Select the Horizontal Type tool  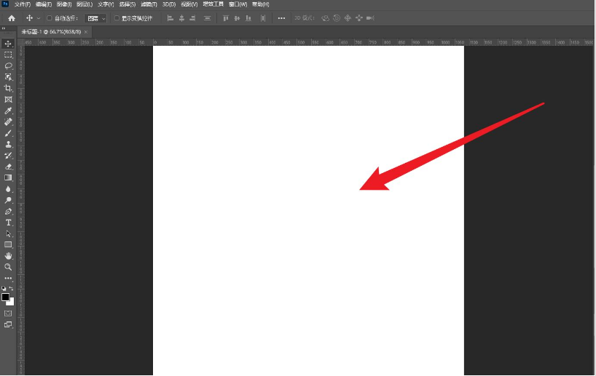[8, 223]
